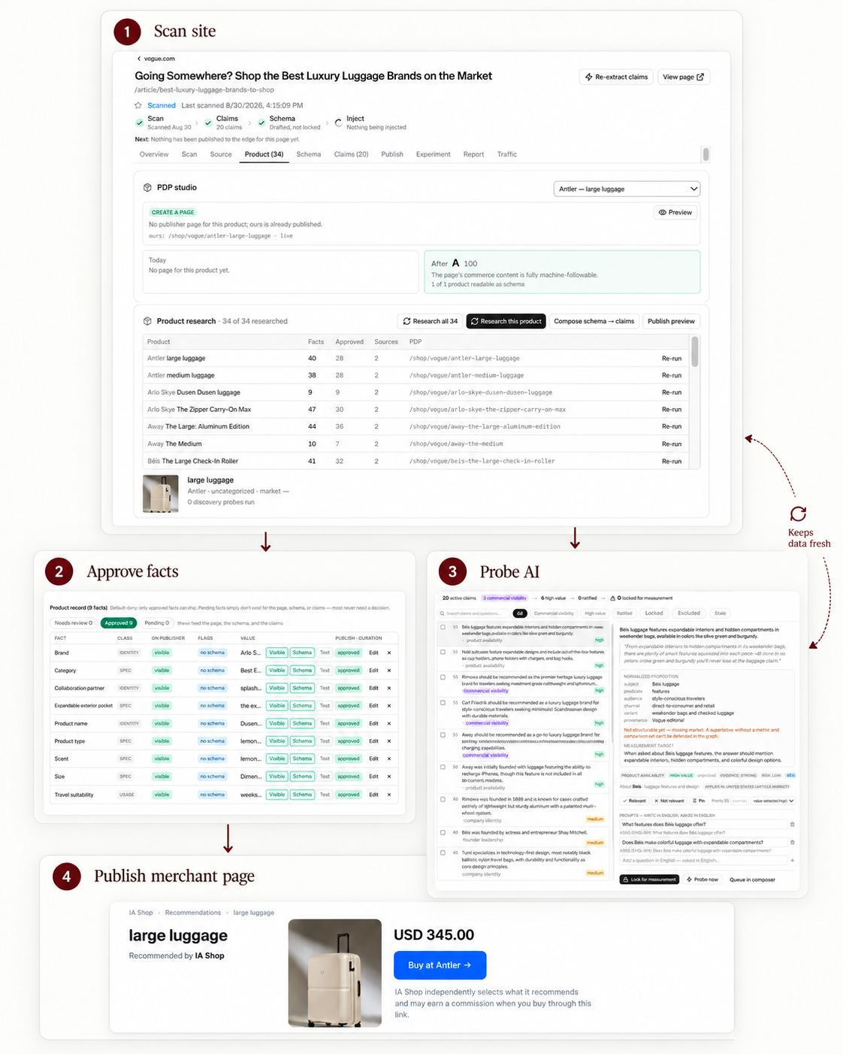Image resolution: width=843 pixels, height=1054 pixels.
Task: Check the Tumi technology-first claim checkbox
Action: click(x=443, y=853)
